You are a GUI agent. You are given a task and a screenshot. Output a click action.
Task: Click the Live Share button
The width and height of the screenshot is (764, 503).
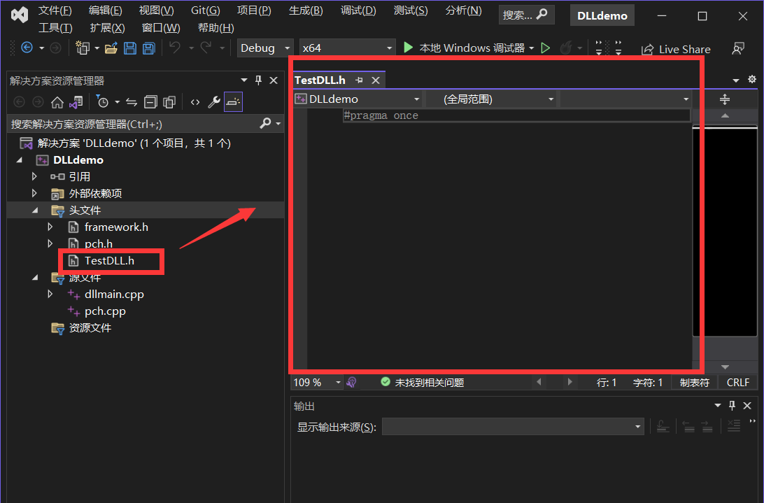coord(676,49)
